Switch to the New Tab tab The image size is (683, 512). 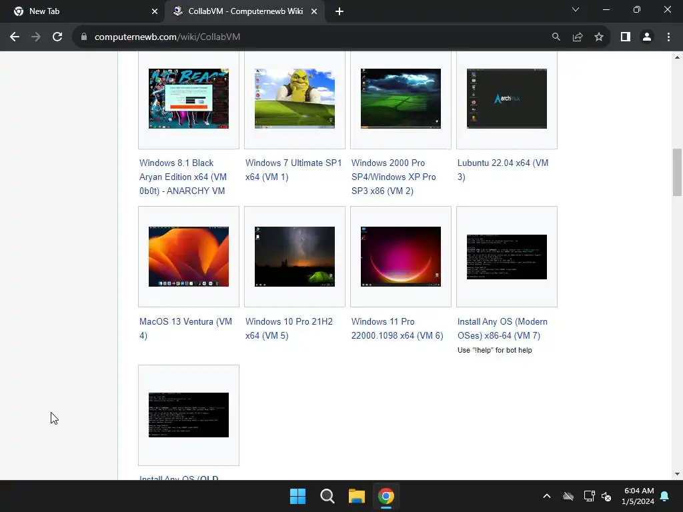point(83,11)
